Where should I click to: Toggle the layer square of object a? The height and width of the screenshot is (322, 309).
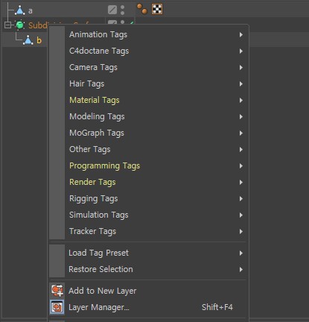[112, 10]
